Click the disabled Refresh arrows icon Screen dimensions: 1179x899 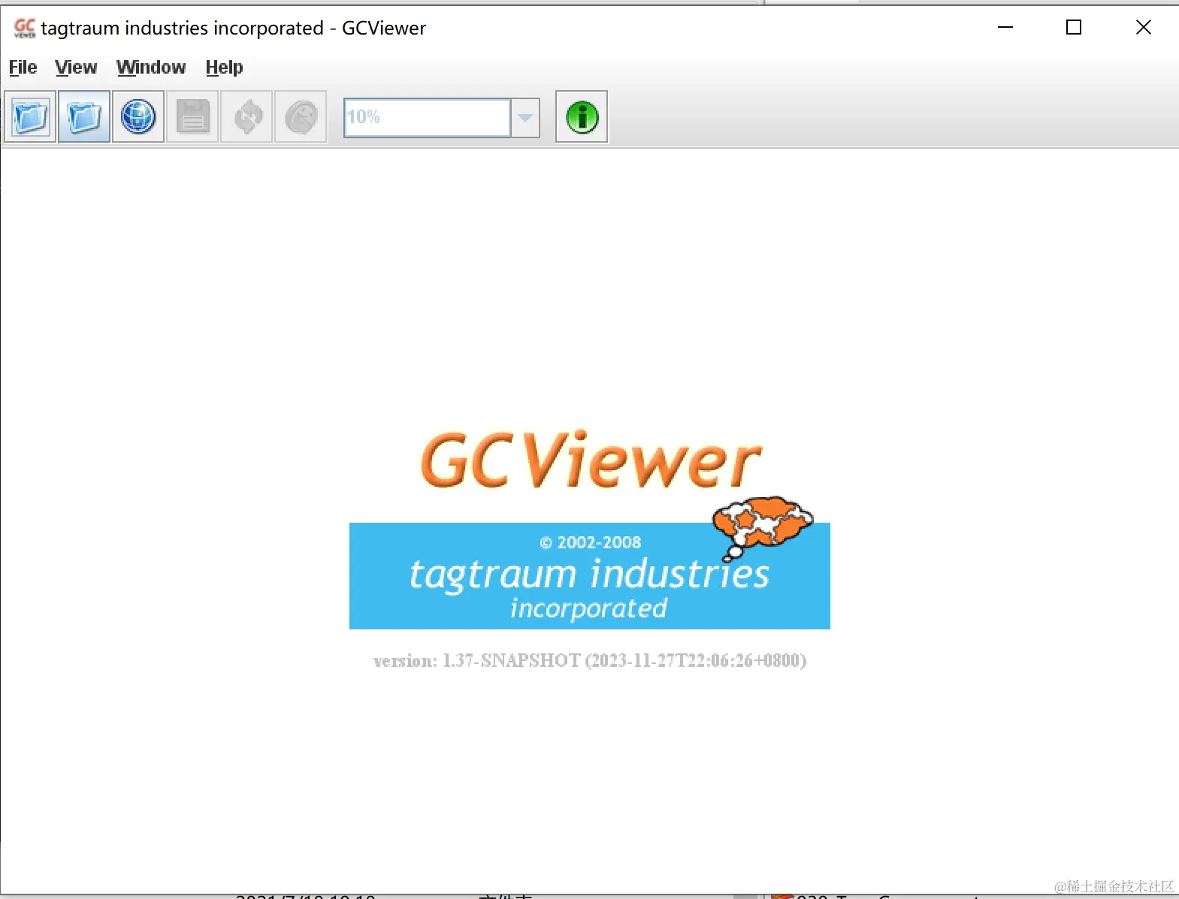(246, 117)
